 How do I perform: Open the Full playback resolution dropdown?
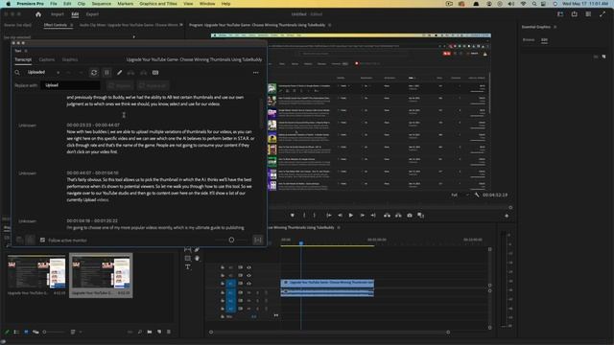click(460, 195)
